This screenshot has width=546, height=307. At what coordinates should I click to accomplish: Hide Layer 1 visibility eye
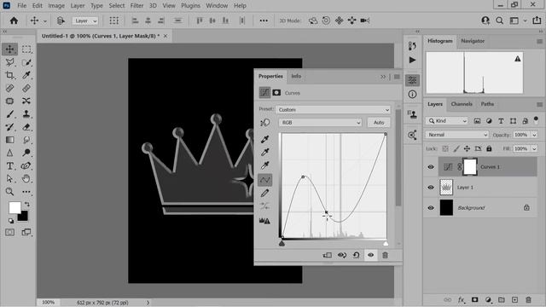click(431, 188)
